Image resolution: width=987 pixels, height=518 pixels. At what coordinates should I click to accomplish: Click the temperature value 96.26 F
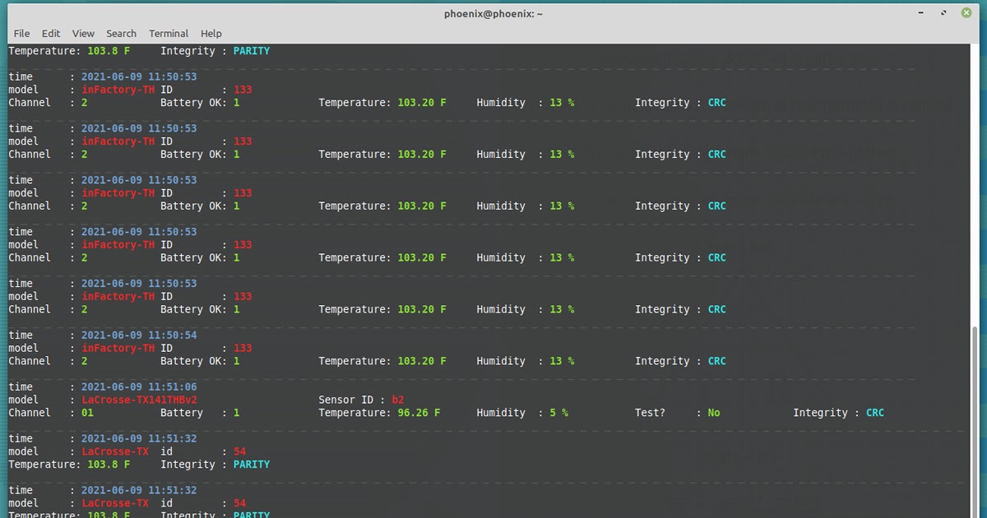419,413
